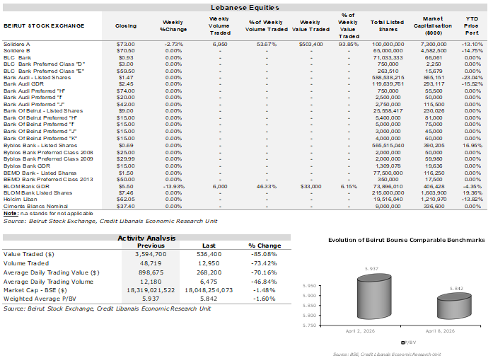The image size is (493, 363).
Task: Click the 'Closing' column header
Action: coord(126,25)
